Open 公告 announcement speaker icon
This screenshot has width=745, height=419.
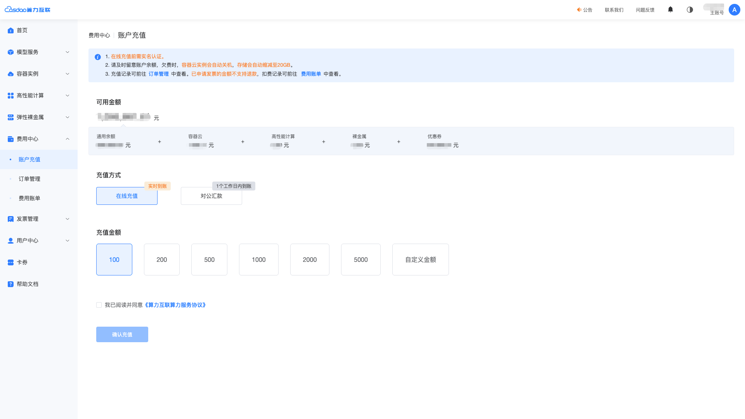pyautogui.click(x=579, y=10)
